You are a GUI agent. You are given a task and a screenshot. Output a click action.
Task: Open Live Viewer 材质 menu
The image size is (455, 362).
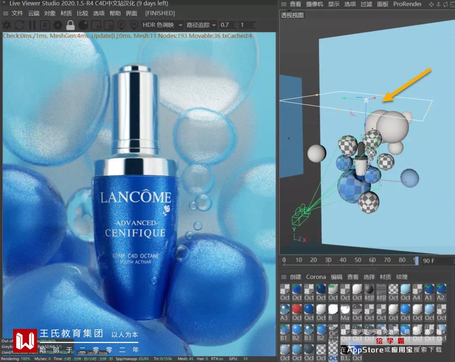coord(66,13)
